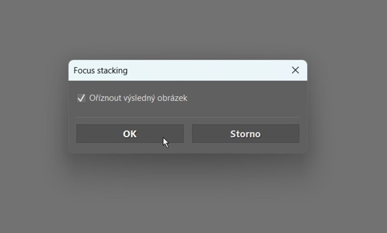Screen dimensions: 387x233
Task: Click the OK button
Action: coord(130,133)
